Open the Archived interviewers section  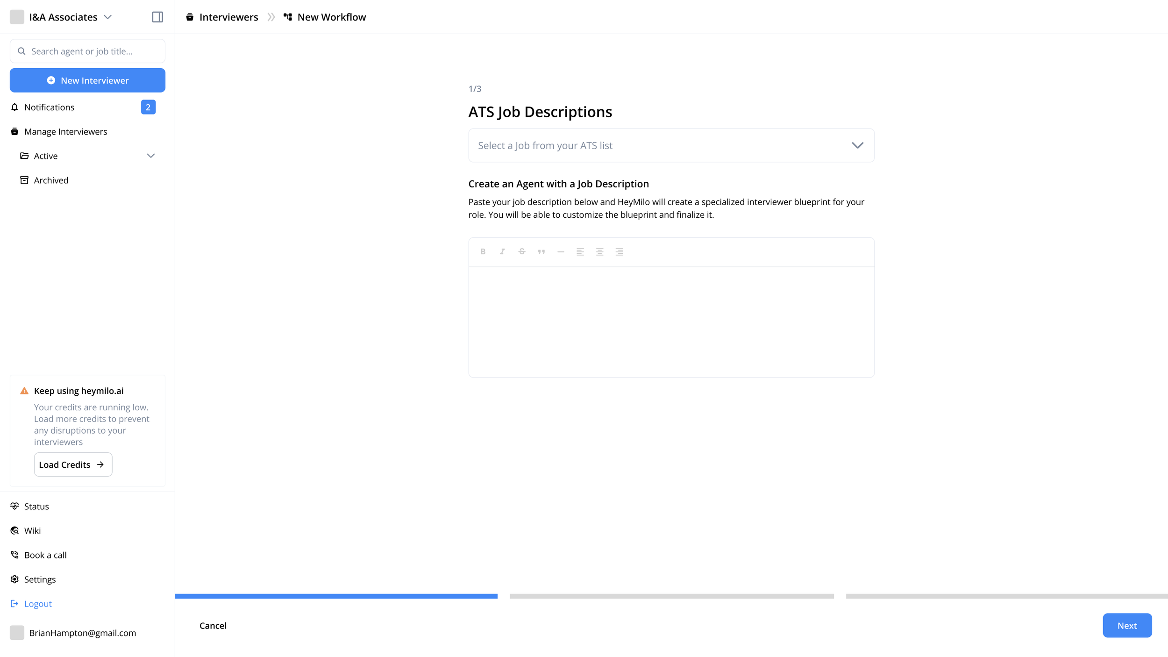pyautogui.click(x=51, y=180)
